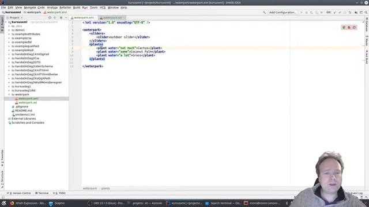Image resolution: width=369 pixels, height=207 pixels.
Task: Open the VCS menu
Action: (103, 7)
